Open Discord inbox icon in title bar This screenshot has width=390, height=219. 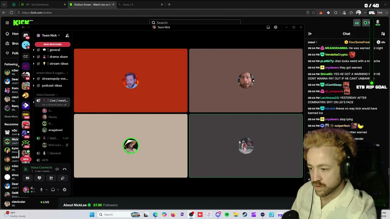pyautogui.click(x=268, y=27)
